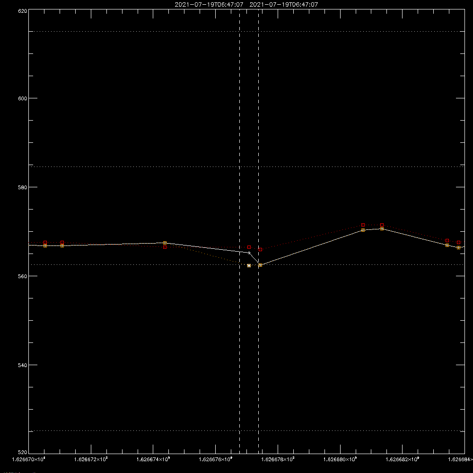Image resolution: width=473 pixels, height=473 pixels.
Task: Click x-axis label 1.626680×10⁹
Action: [340, 459]
